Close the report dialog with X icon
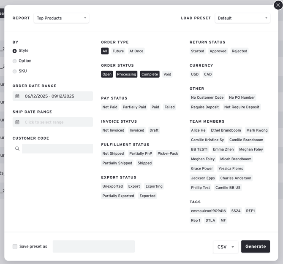283x264 pixels. click(277, 5)
